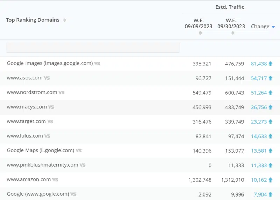Open VS comparison for www.amazon.com
This screenshot has width=280, height=200.
(55, 180)
